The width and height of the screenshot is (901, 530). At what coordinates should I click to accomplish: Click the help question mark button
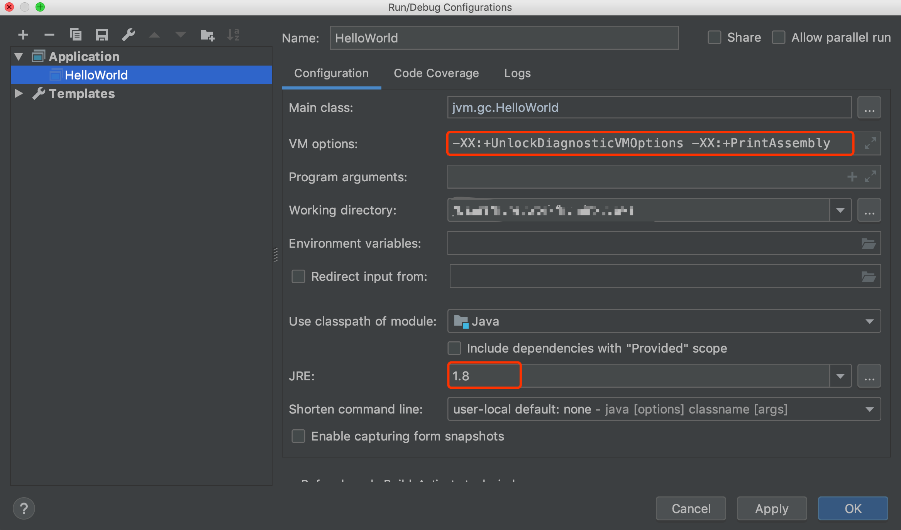coord(24,509)
